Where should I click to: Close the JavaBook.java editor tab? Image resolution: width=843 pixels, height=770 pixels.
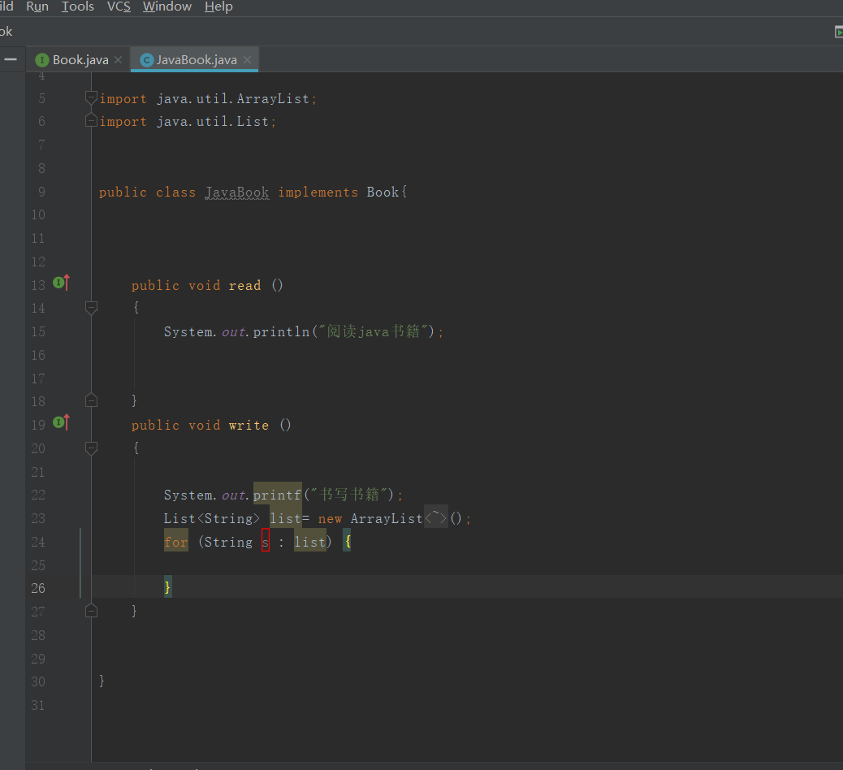(247, 60)
